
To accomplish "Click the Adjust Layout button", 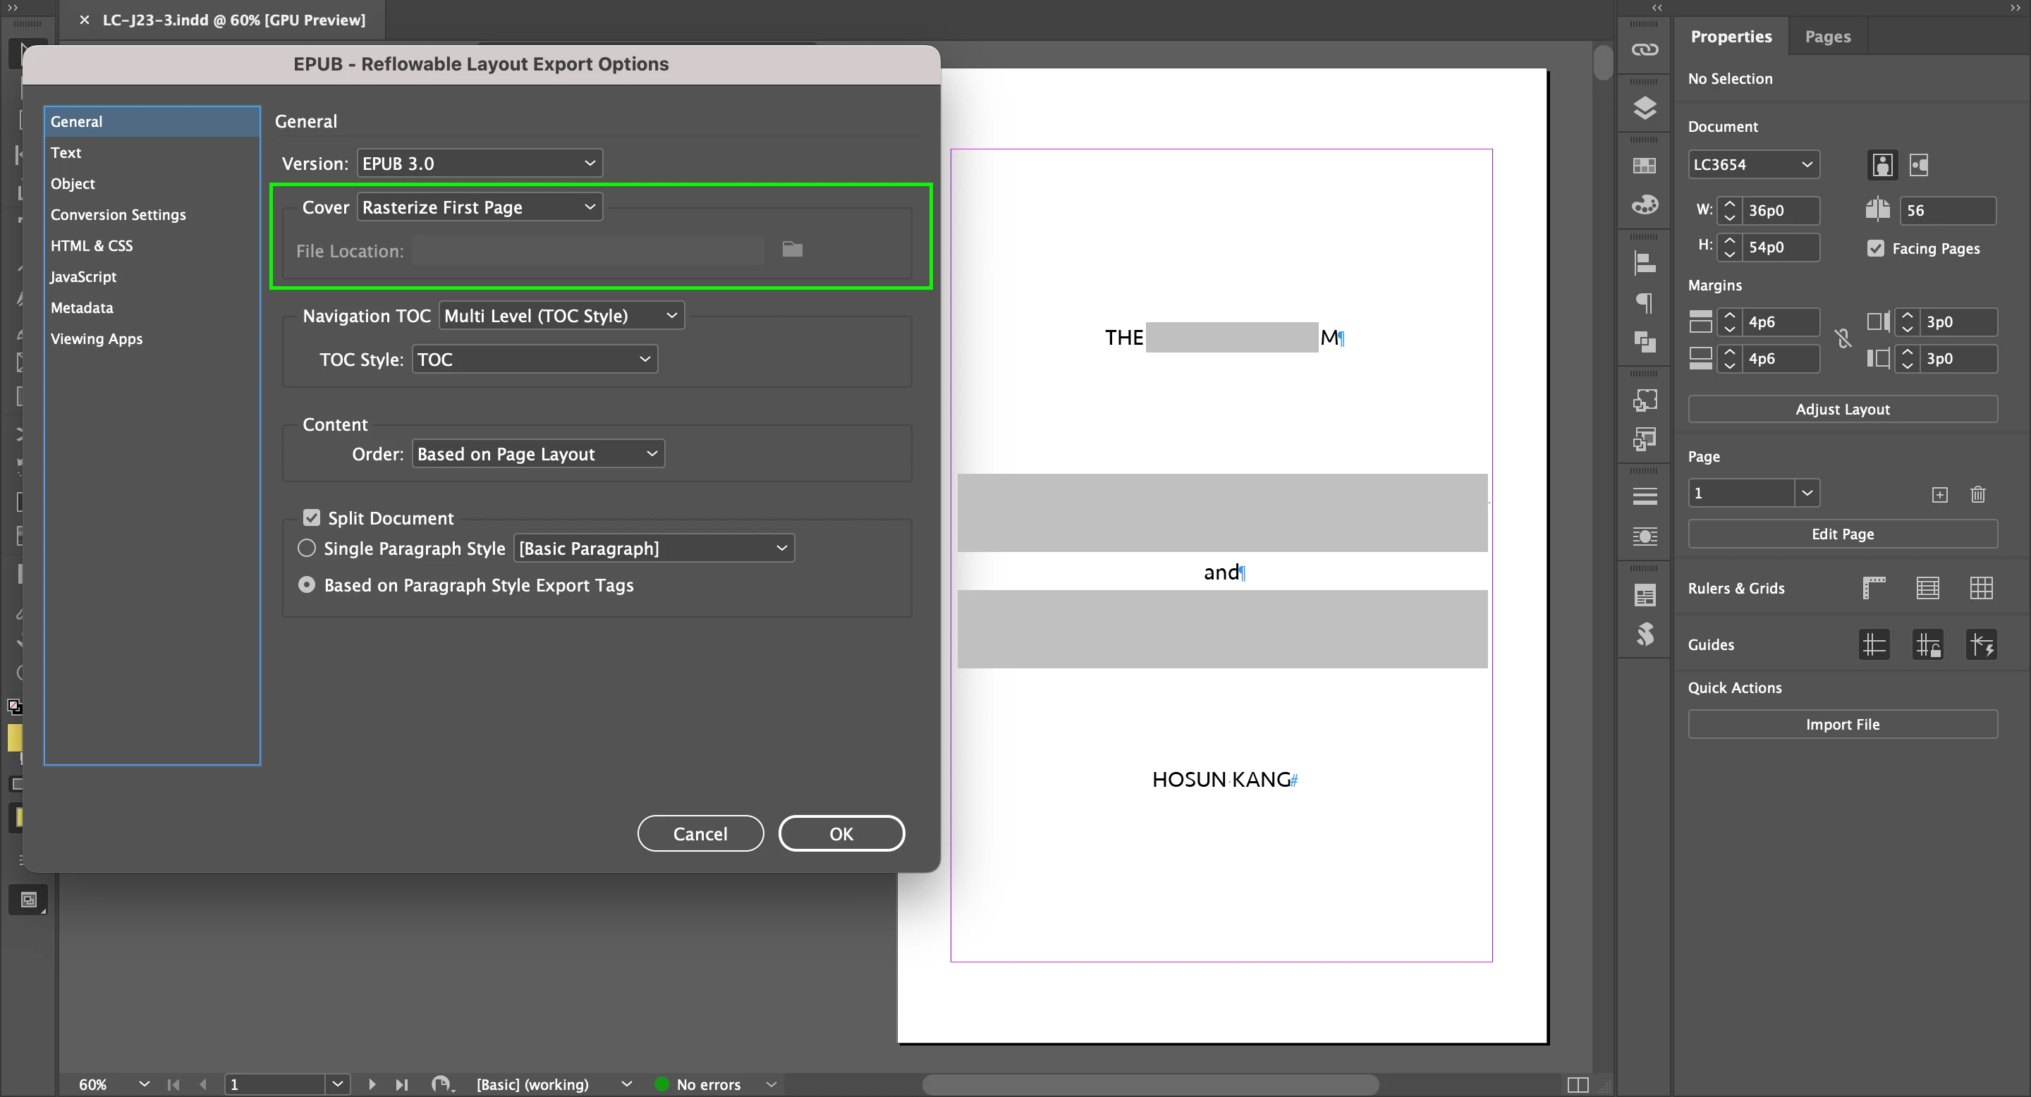I will click(x=1842, y=409).
